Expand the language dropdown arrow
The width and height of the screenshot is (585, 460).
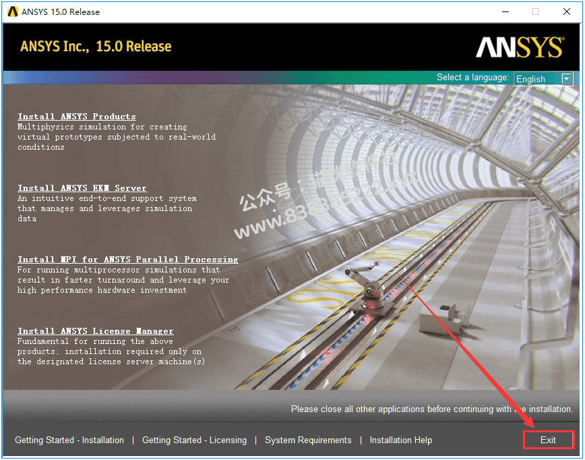coord(567,79)
